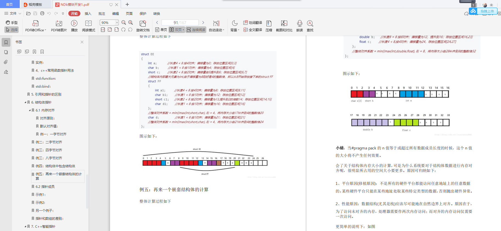This screenshot has width=501, height=231.
Task: Switch to 稻壳模板 tab
Action: point(36,4)
